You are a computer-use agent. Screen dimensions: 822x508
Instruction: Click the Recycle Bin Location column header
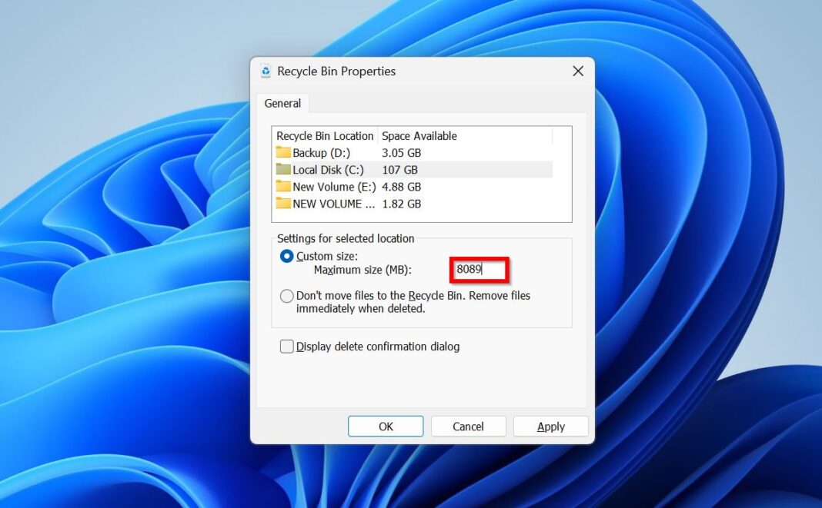(324, 135)
